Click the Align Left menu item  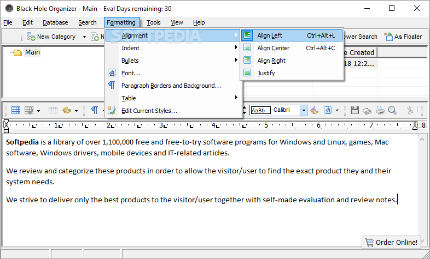(x=292, y=35)
